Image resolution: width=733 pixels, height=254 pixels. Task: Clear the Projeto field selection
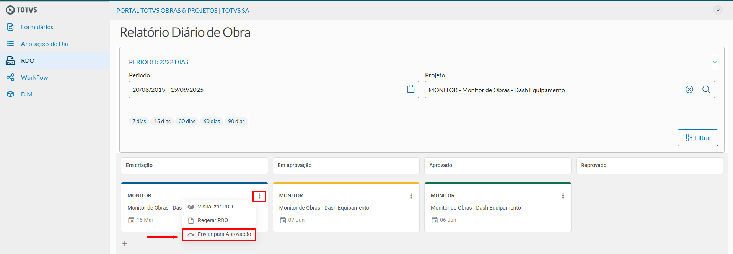(689, 90)
